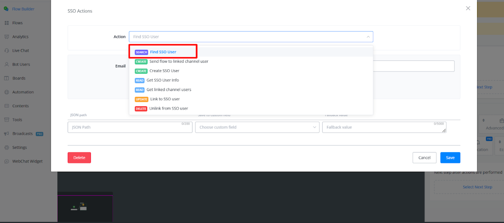Viewport: 504px width, 223px height.
Task: Select the Bot Users sidebar icon
Action: (6, 65)
